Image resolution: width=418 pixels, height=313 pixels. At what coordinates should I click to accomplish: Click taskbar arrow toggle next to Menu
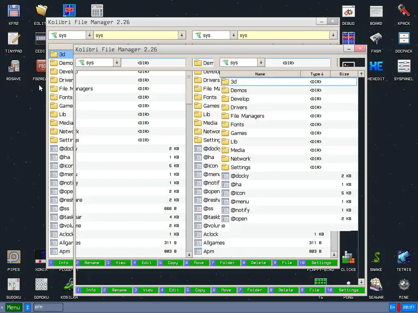click(27, 307)
